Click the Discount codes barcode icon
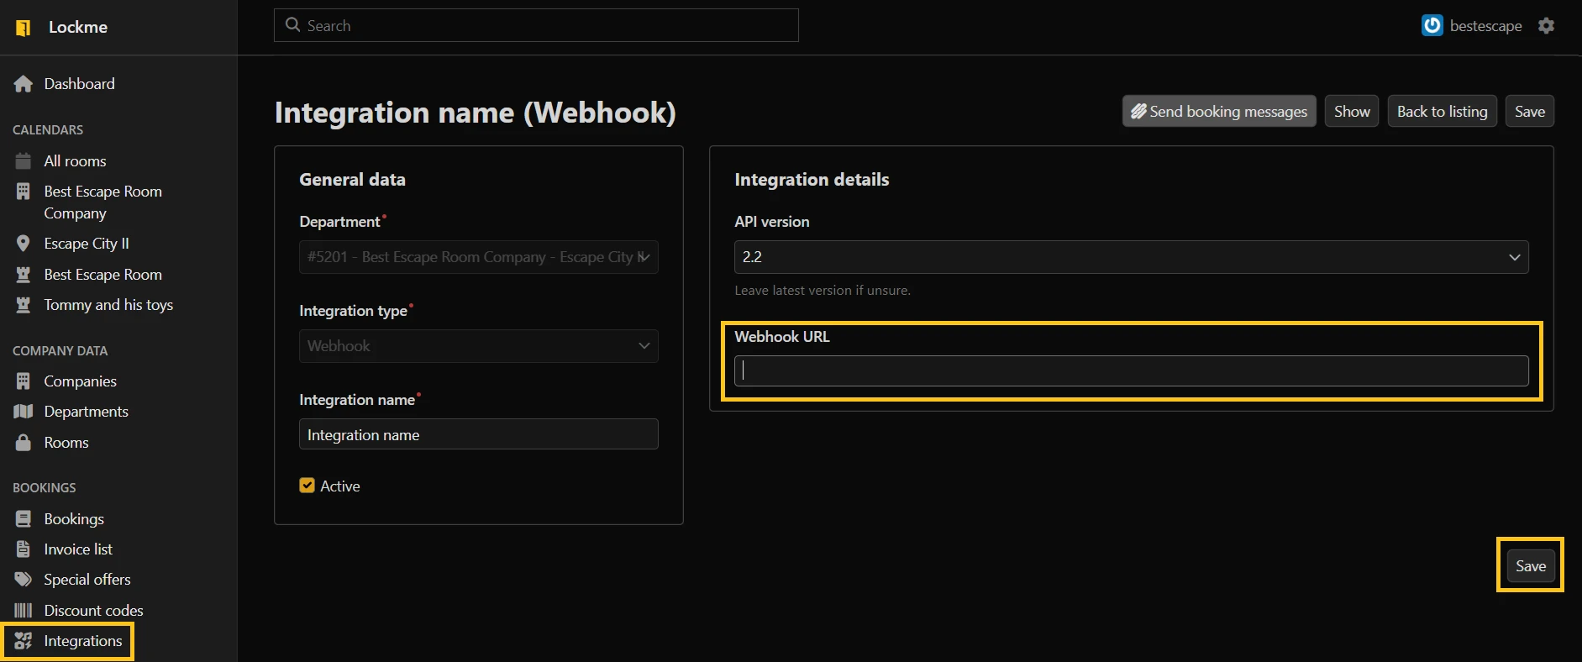The height and width of the screenshot is (662, 1582). pyautogui.click(x=24, y=611)
